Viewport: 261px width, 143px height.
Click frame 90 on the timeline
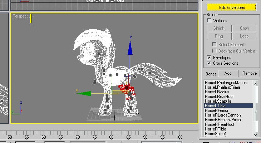[x=145, y=137]
